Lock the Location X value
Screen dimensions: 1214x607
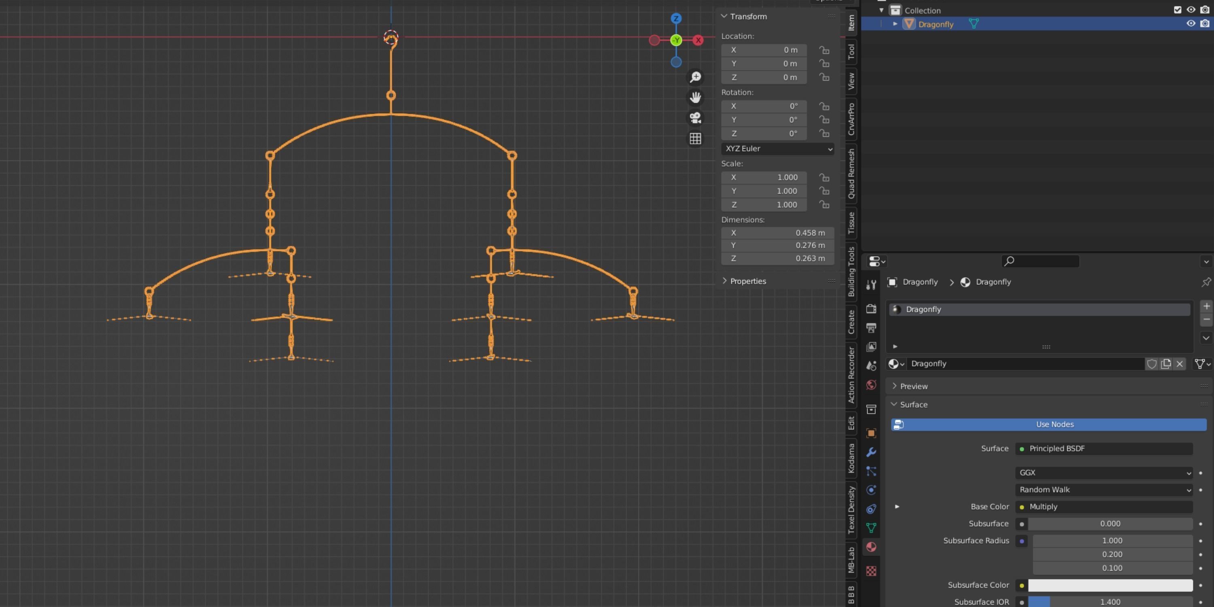[824, 50]
